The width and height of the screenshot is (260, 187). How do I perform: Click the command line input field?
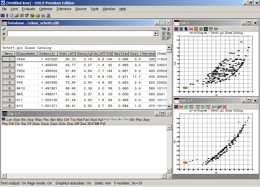pyautogui.click(x=80, y=34)
